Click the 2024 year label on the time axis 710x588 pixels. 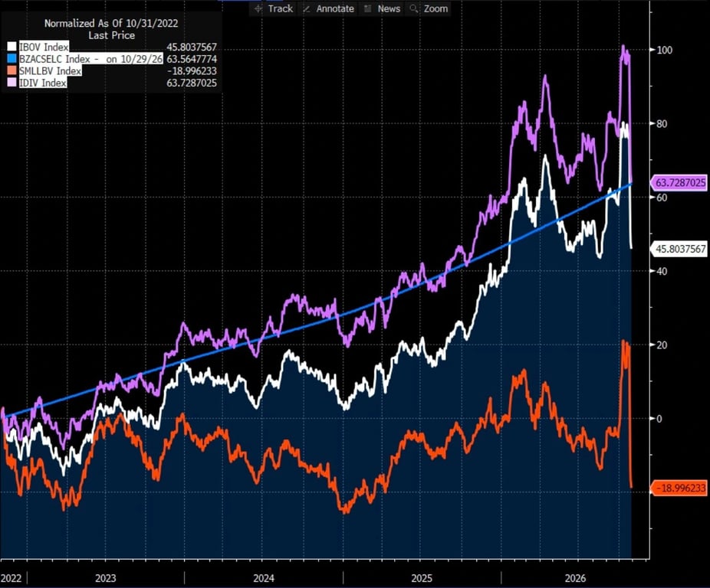(x=264, y=578)
